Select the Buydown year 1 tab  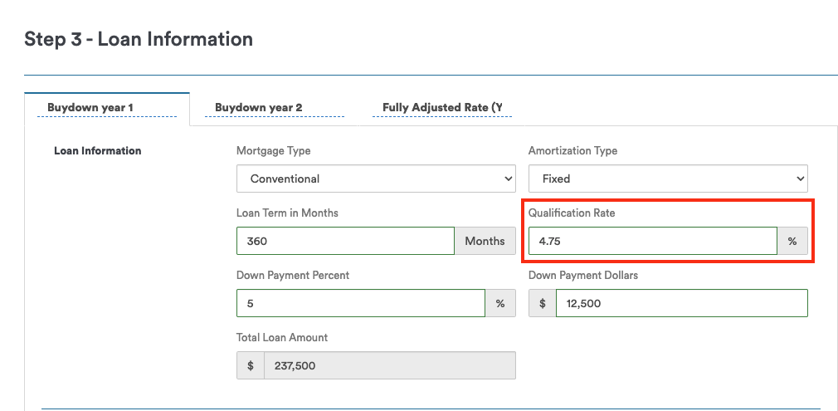[90, 108]
